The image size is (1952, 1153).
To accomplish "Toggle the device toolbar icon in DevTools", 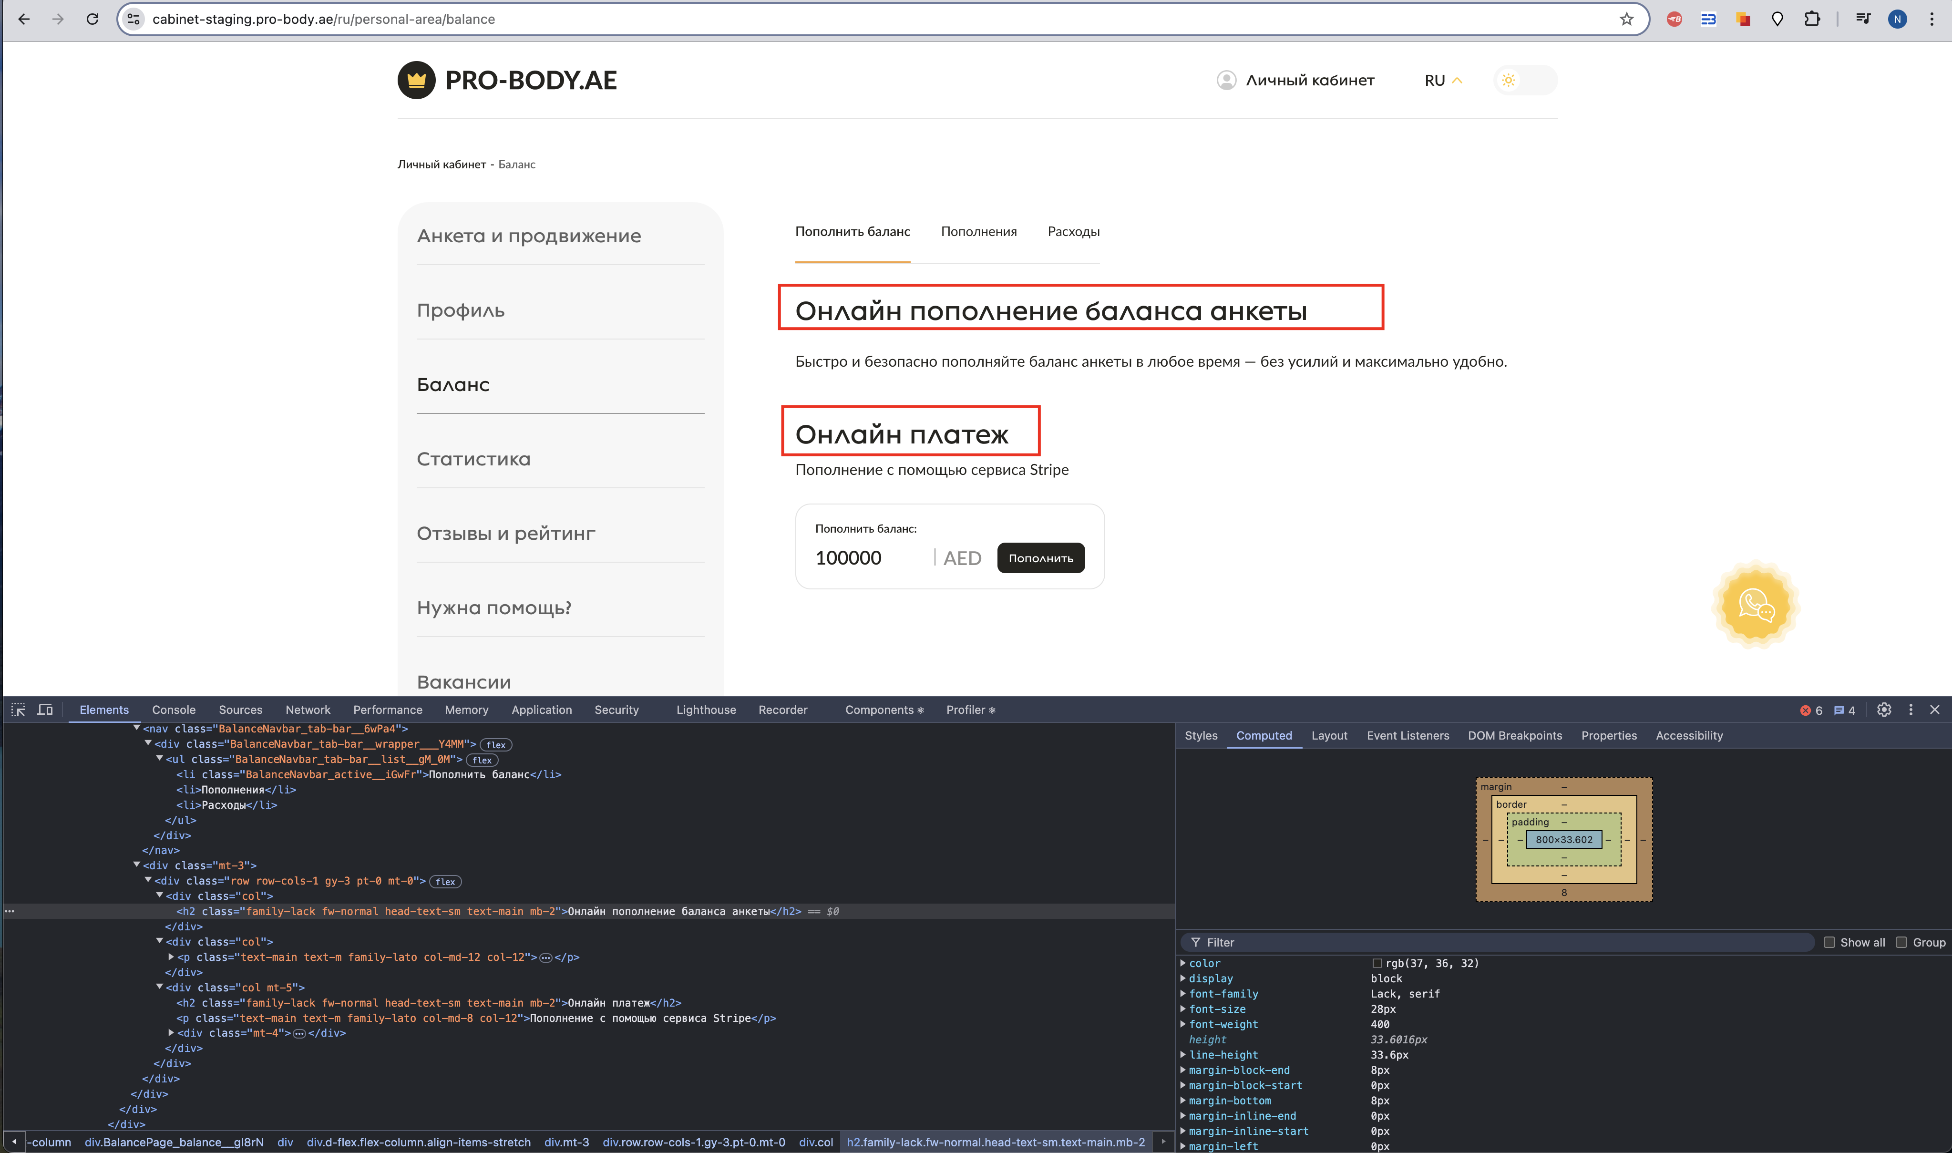I will tap(45, 710).
